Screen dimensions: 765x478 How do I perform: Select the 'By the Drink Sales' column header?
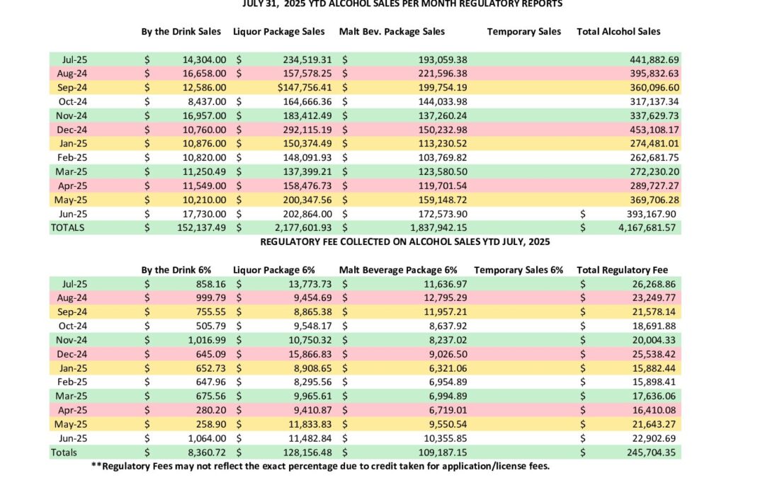[x=181, y=31]
